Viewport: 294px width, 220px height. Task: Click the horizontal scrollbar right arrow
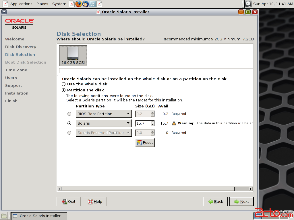coord(251,189)
